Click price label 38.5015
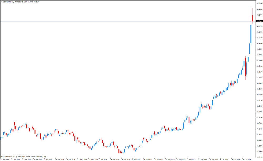Viewport: 263px width, 161px height. (x=259, y=106)
